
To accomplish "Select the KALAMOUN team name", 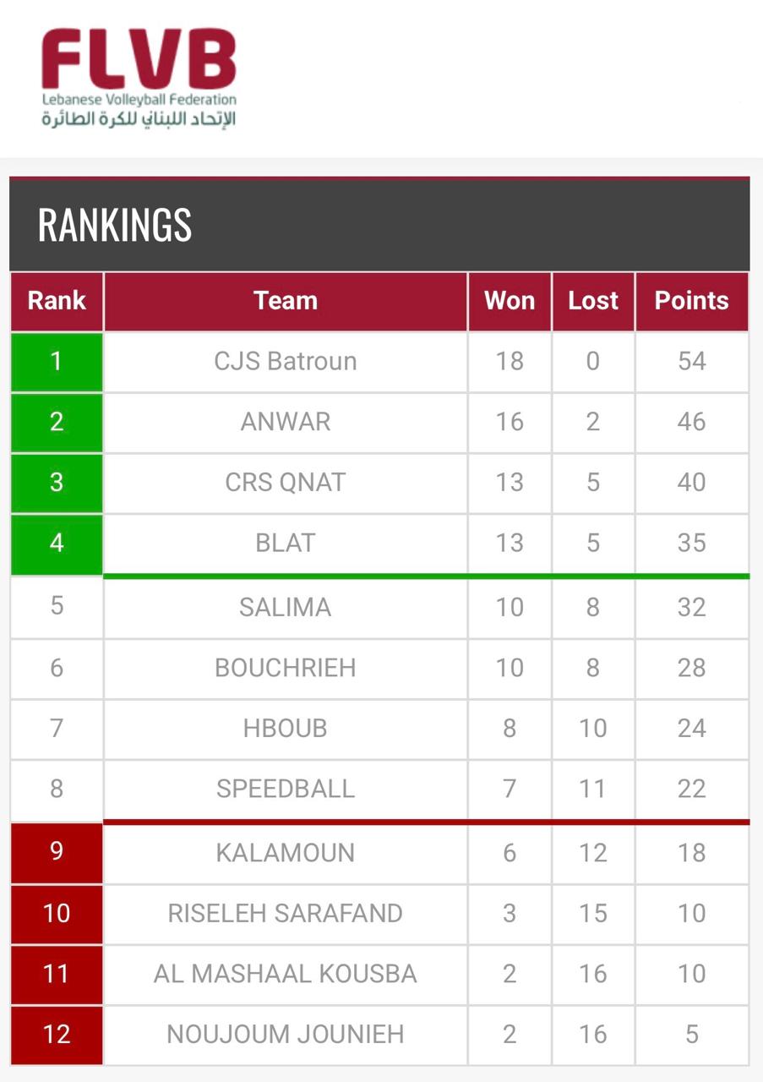I will point(286,853).
